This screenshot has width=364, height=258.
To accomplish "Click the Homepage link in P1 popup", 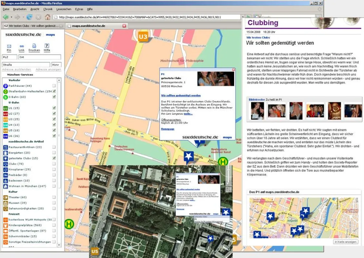I will click(x=168, y=129).
